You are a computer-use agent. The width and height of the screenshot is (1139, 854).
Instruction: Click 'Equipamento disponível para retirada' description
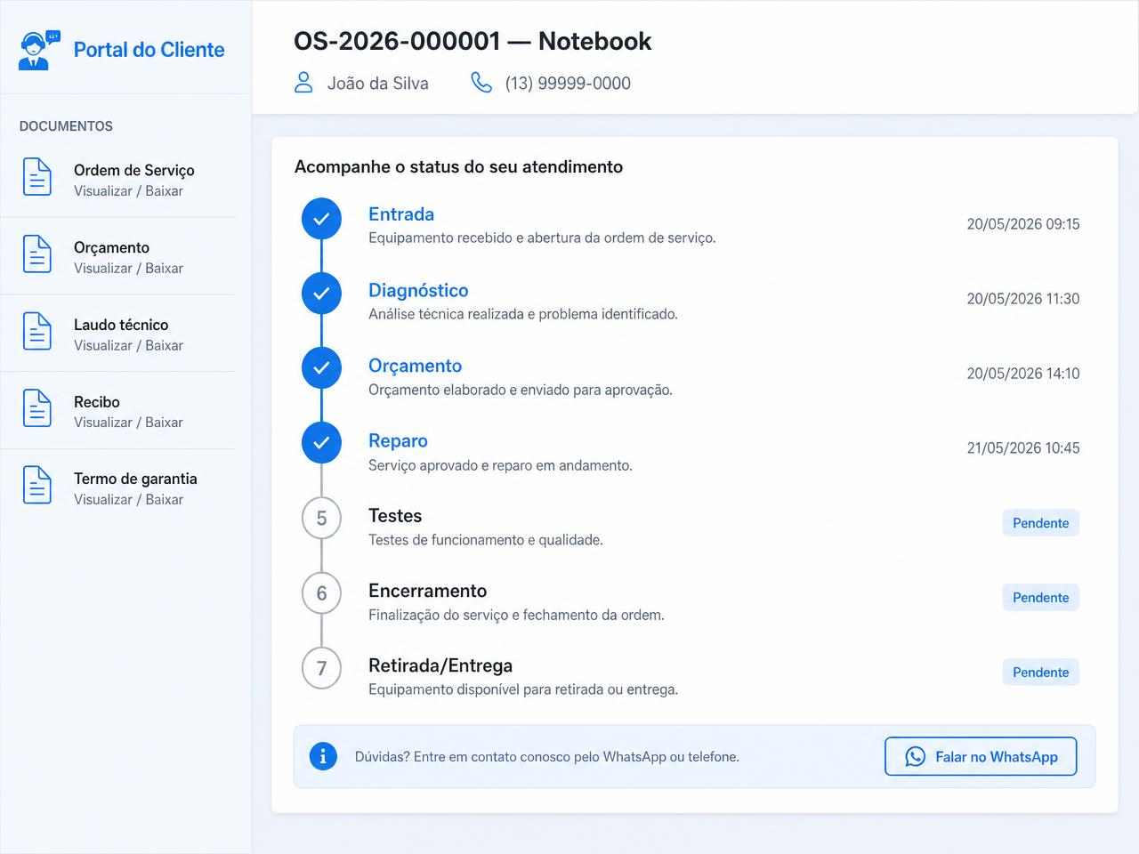(x=523, y=689)
